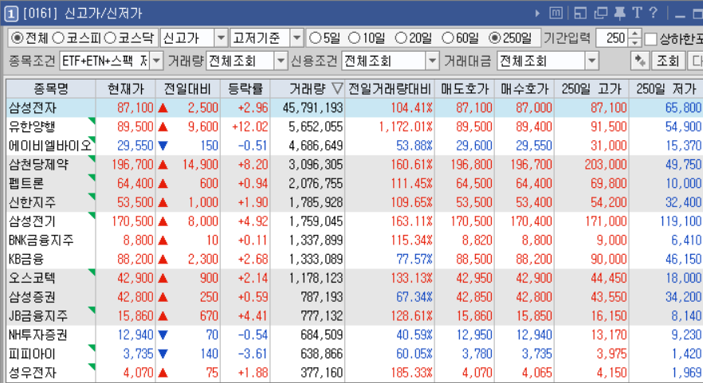Click the 250일 고가 column header
This screenshot has height=383, width=703.
click(591, 88)
